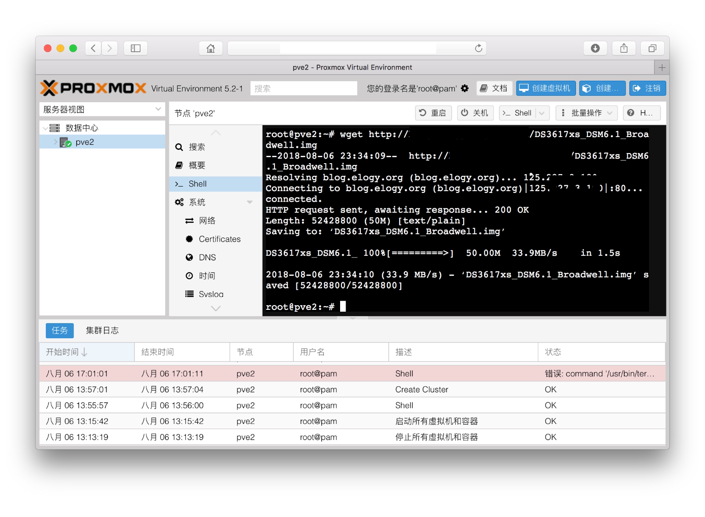Sort by 结束时间 column header
The height and width of the screenshot is (517, 705).
182,352
